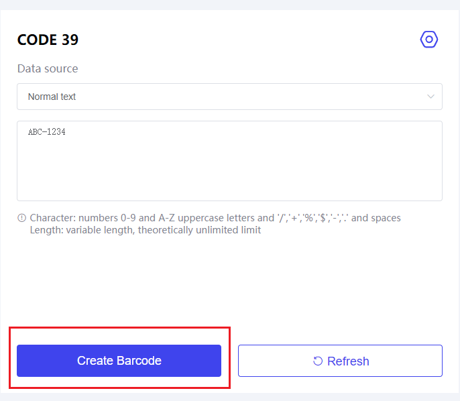Click the Character allowed-symbols hint line
The image size is (460, 401).
click(x=215, y=218)
